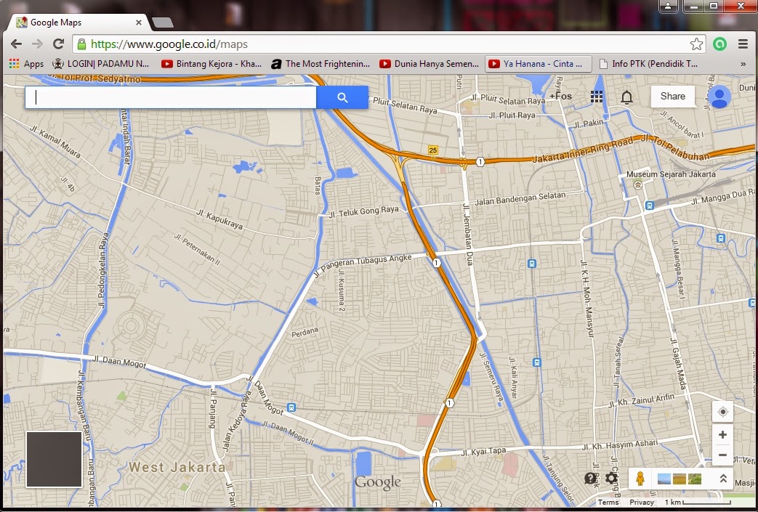Select the Street View pegman icon
The image size is (758, 512).
[x=640, y=479]
